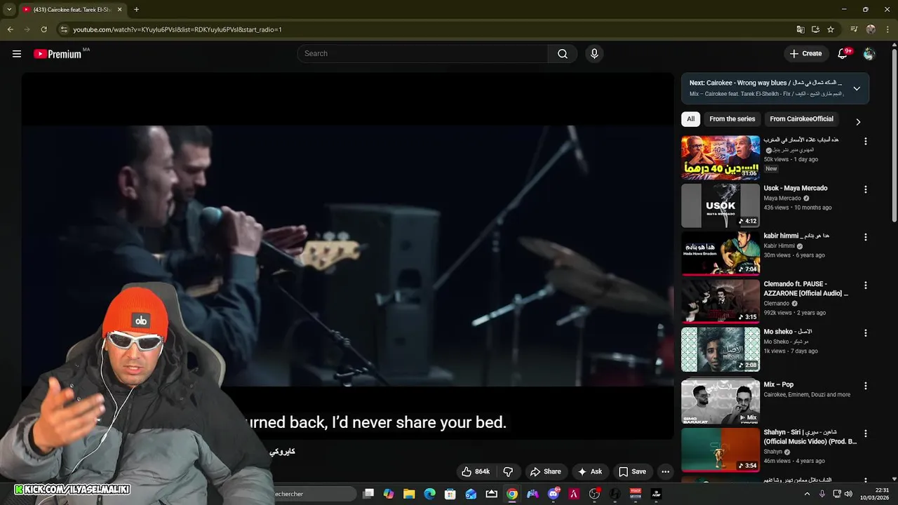Open the Clemando AZZARONE thumbnail
898x505 pixels.
tap(721, 302)
